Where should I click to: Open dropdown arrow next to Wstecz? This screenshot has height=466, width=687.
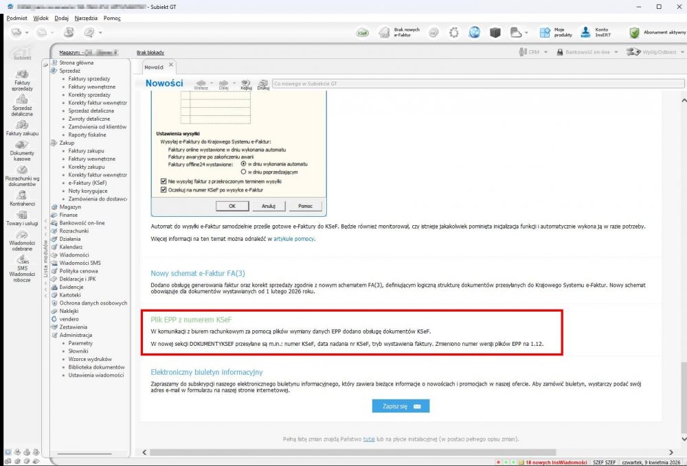212,82
